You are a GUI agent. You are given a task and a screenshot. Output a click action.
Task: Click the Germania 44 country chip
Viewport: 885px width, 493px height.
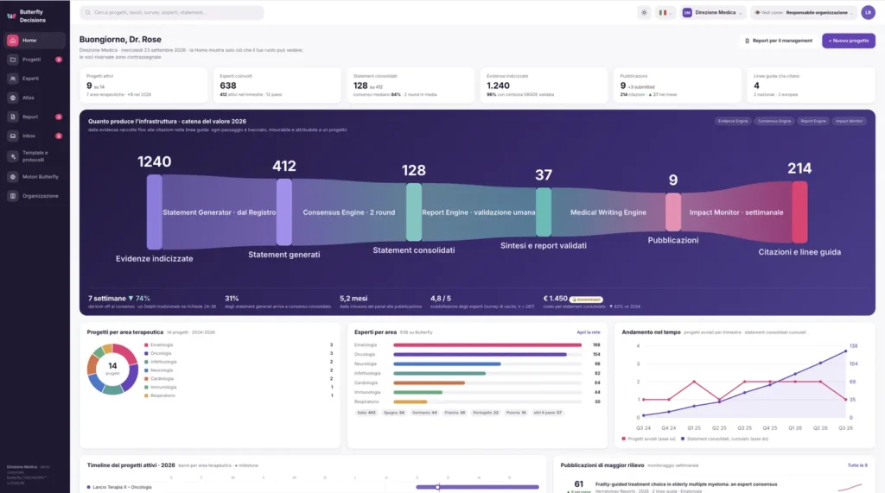[x=424, y=413]
